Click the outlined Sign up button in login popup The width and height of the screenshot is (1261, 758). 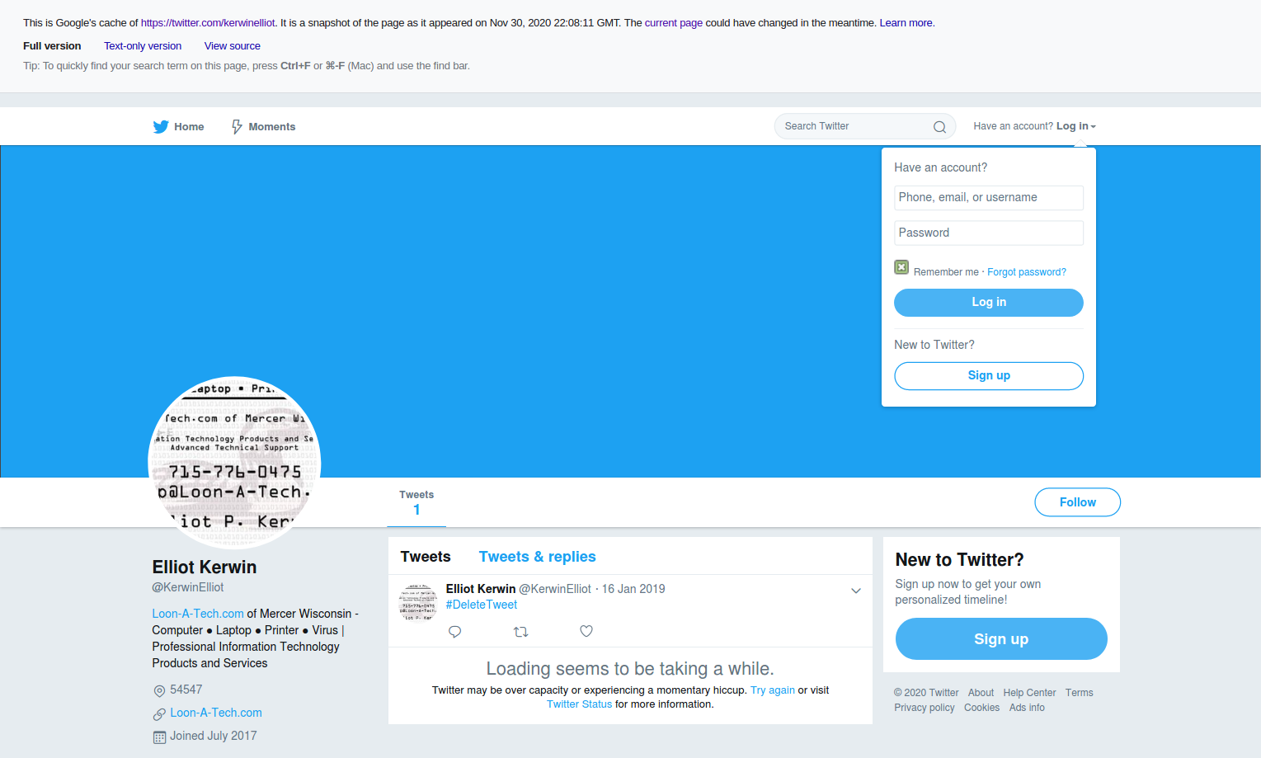[x=989, y=376]
